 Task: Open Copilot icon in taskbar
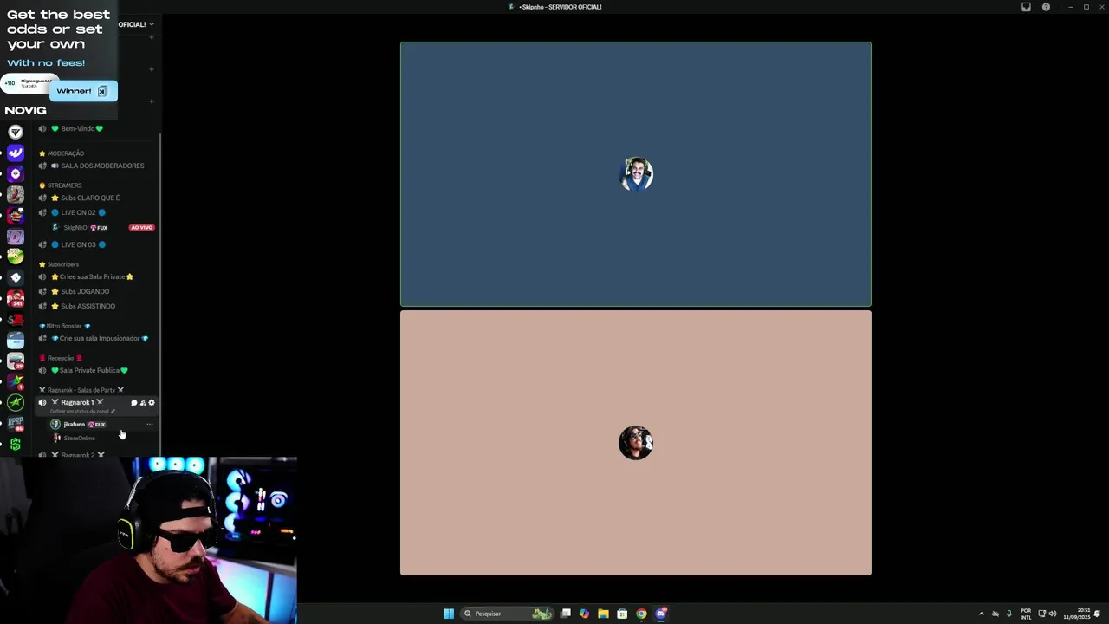tap(584, 614)
